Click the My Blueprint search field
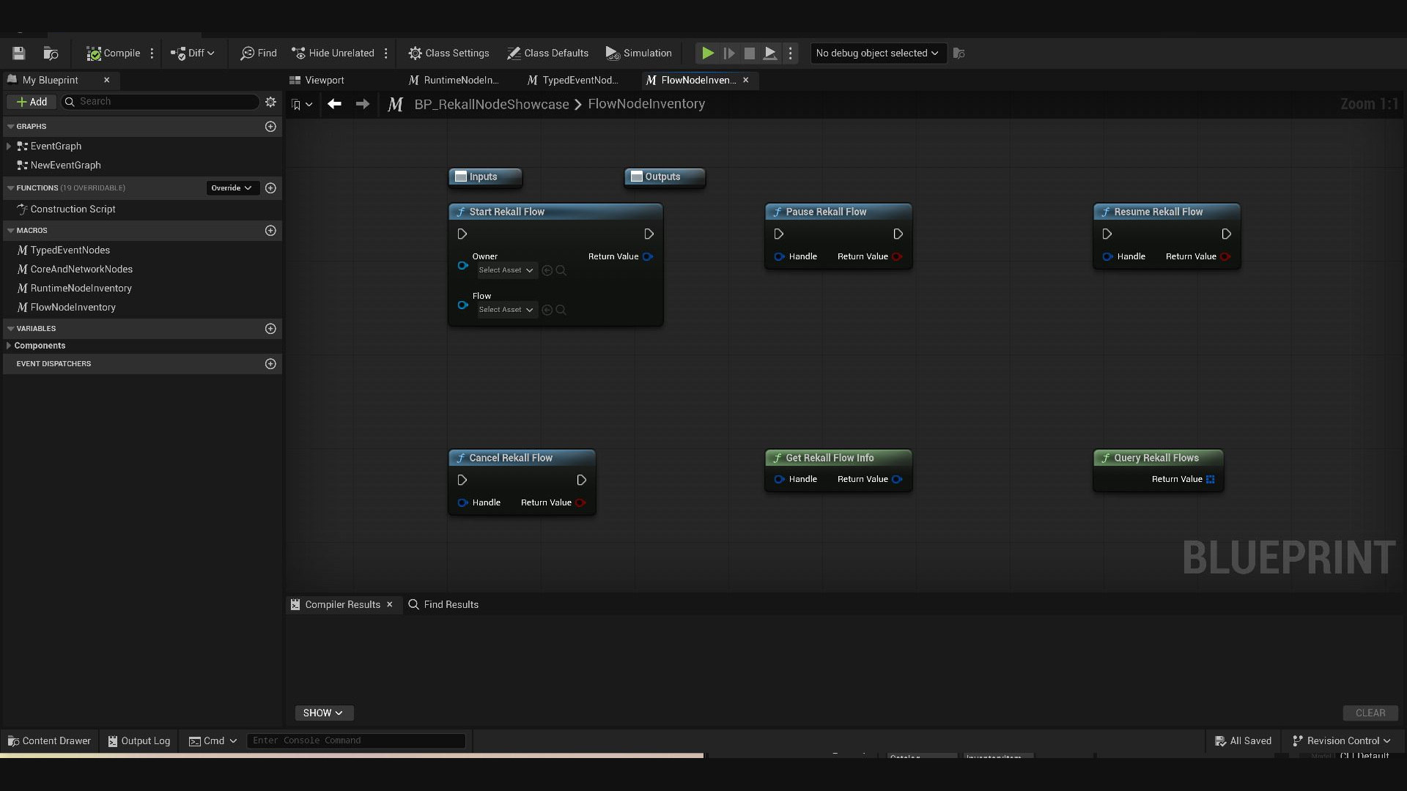 click(160, 102)
